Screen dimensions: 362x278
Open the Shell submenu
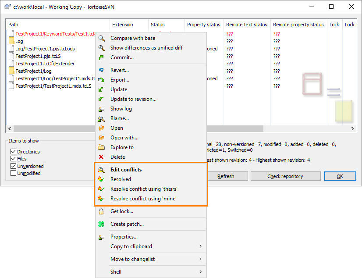tap(116, 271)
